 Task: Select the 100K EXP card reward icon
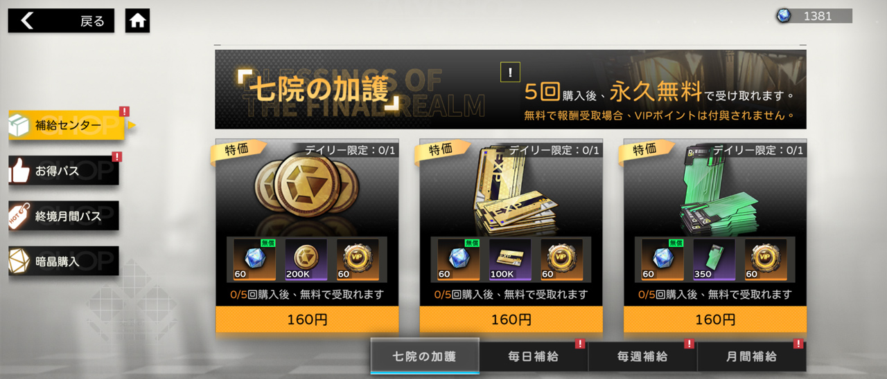click(511, 259)
